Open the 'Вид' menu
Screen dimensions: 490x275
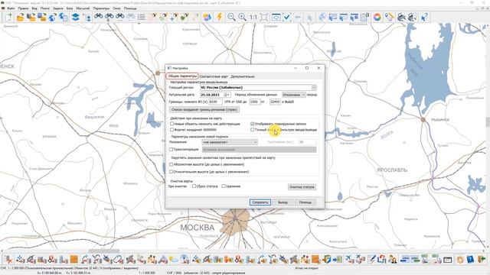[x=34, y=8]
